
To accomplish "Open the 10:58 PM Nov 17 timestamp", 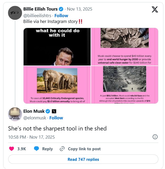I will coord(32,137).
